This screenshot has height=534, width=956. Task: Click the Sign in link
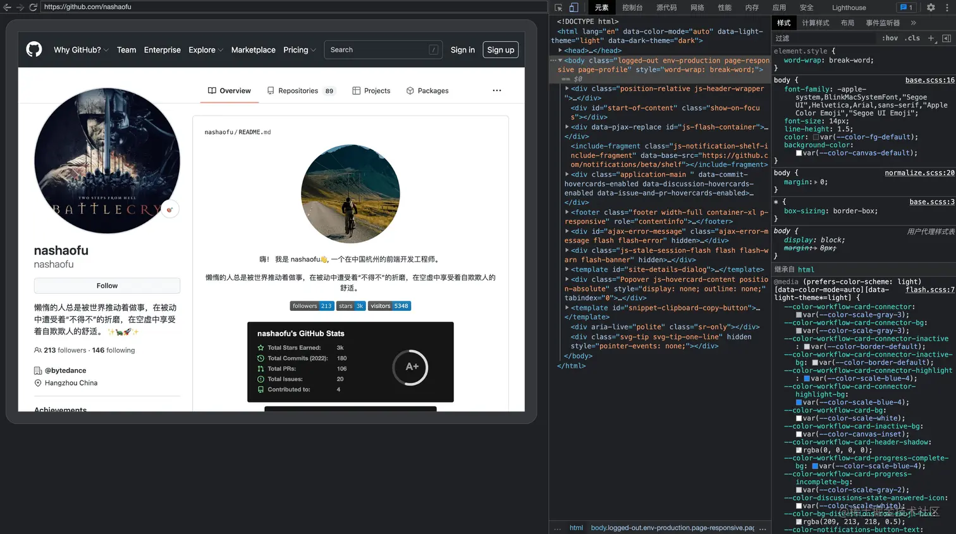coord(463,50)
